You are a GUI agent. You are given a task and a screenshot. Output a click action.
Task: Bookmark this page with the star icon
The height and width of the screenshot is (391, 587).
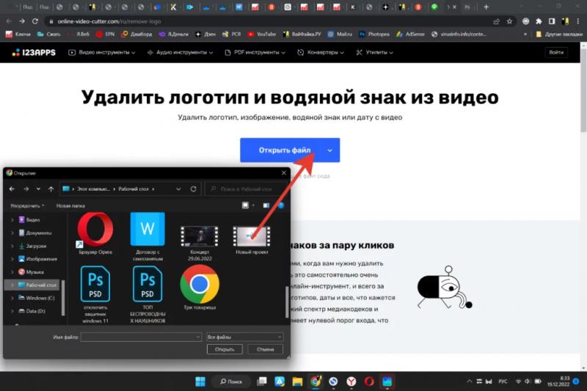(509, 21)
